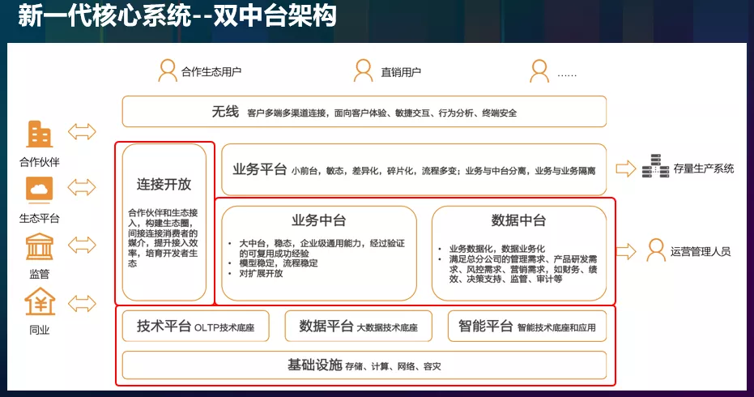Image resolution: width=754 pixels, height=397 pixels.
Task: Click the 直销用户 label
Action: [401, 72]
